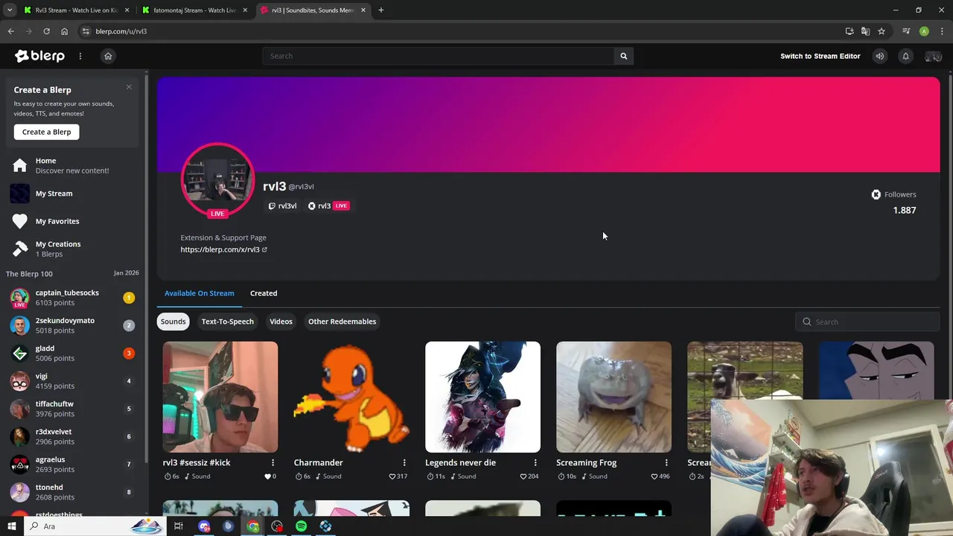Select the Other Redeemables filter chip

point(342,322)
